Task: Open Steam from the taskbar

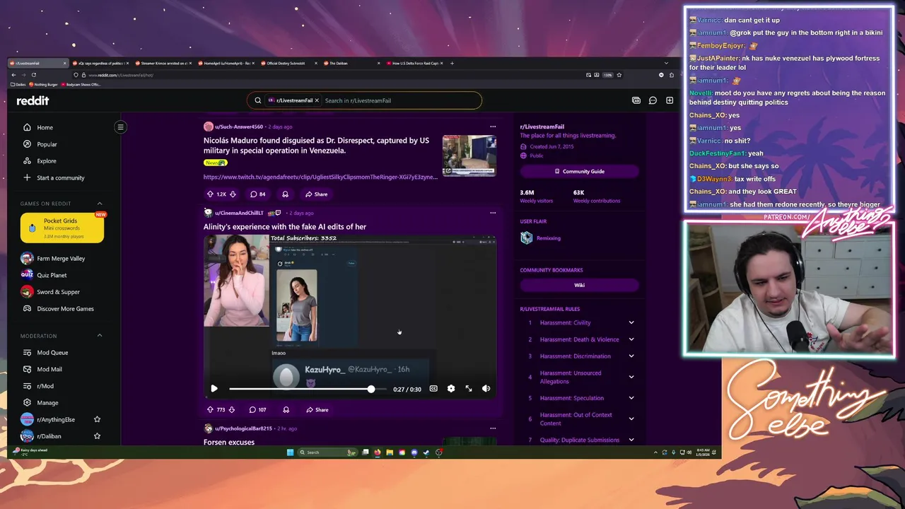Action: [x=426, y=452]
